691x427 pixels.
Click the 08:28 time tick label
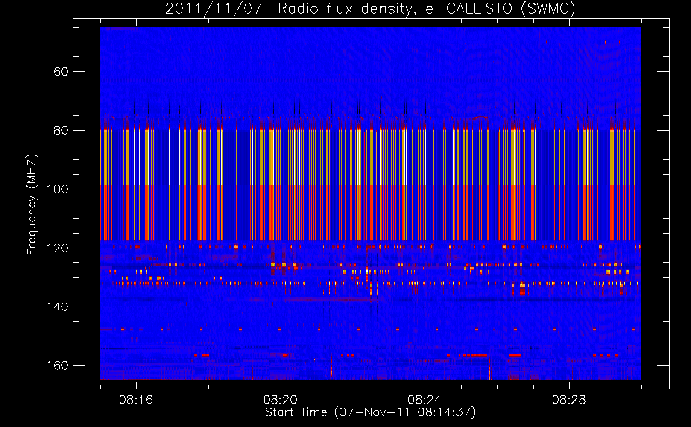tap(569, 400)
